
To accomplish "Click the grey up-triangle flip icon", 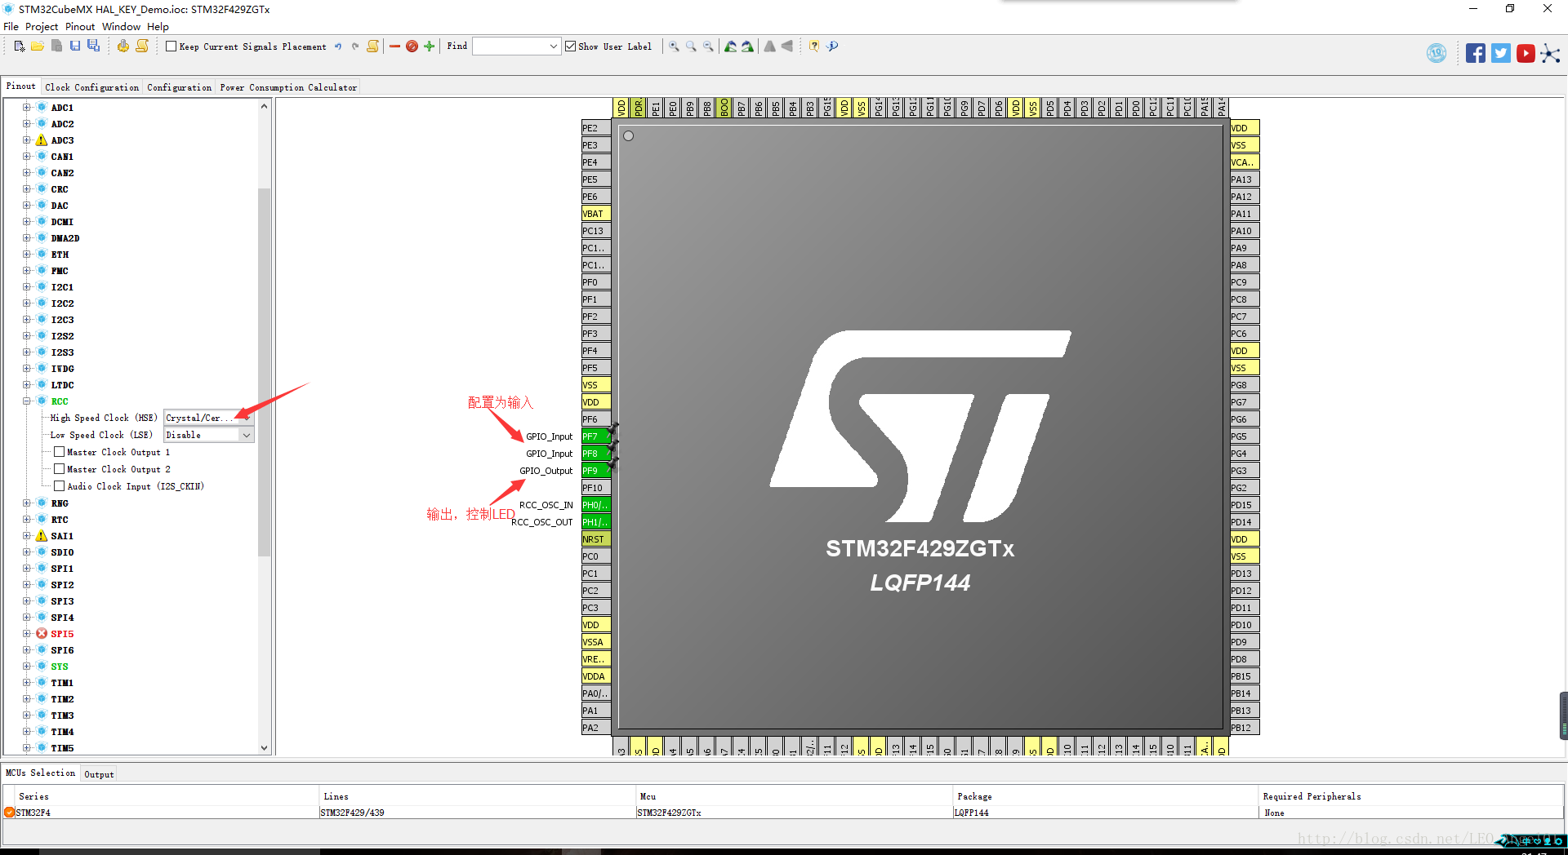I will [770, 47].
